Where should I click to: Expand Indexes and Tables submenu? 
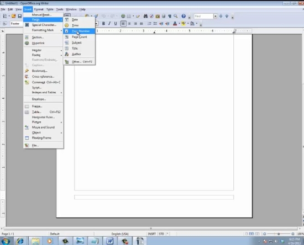click(x=43, y=92)
